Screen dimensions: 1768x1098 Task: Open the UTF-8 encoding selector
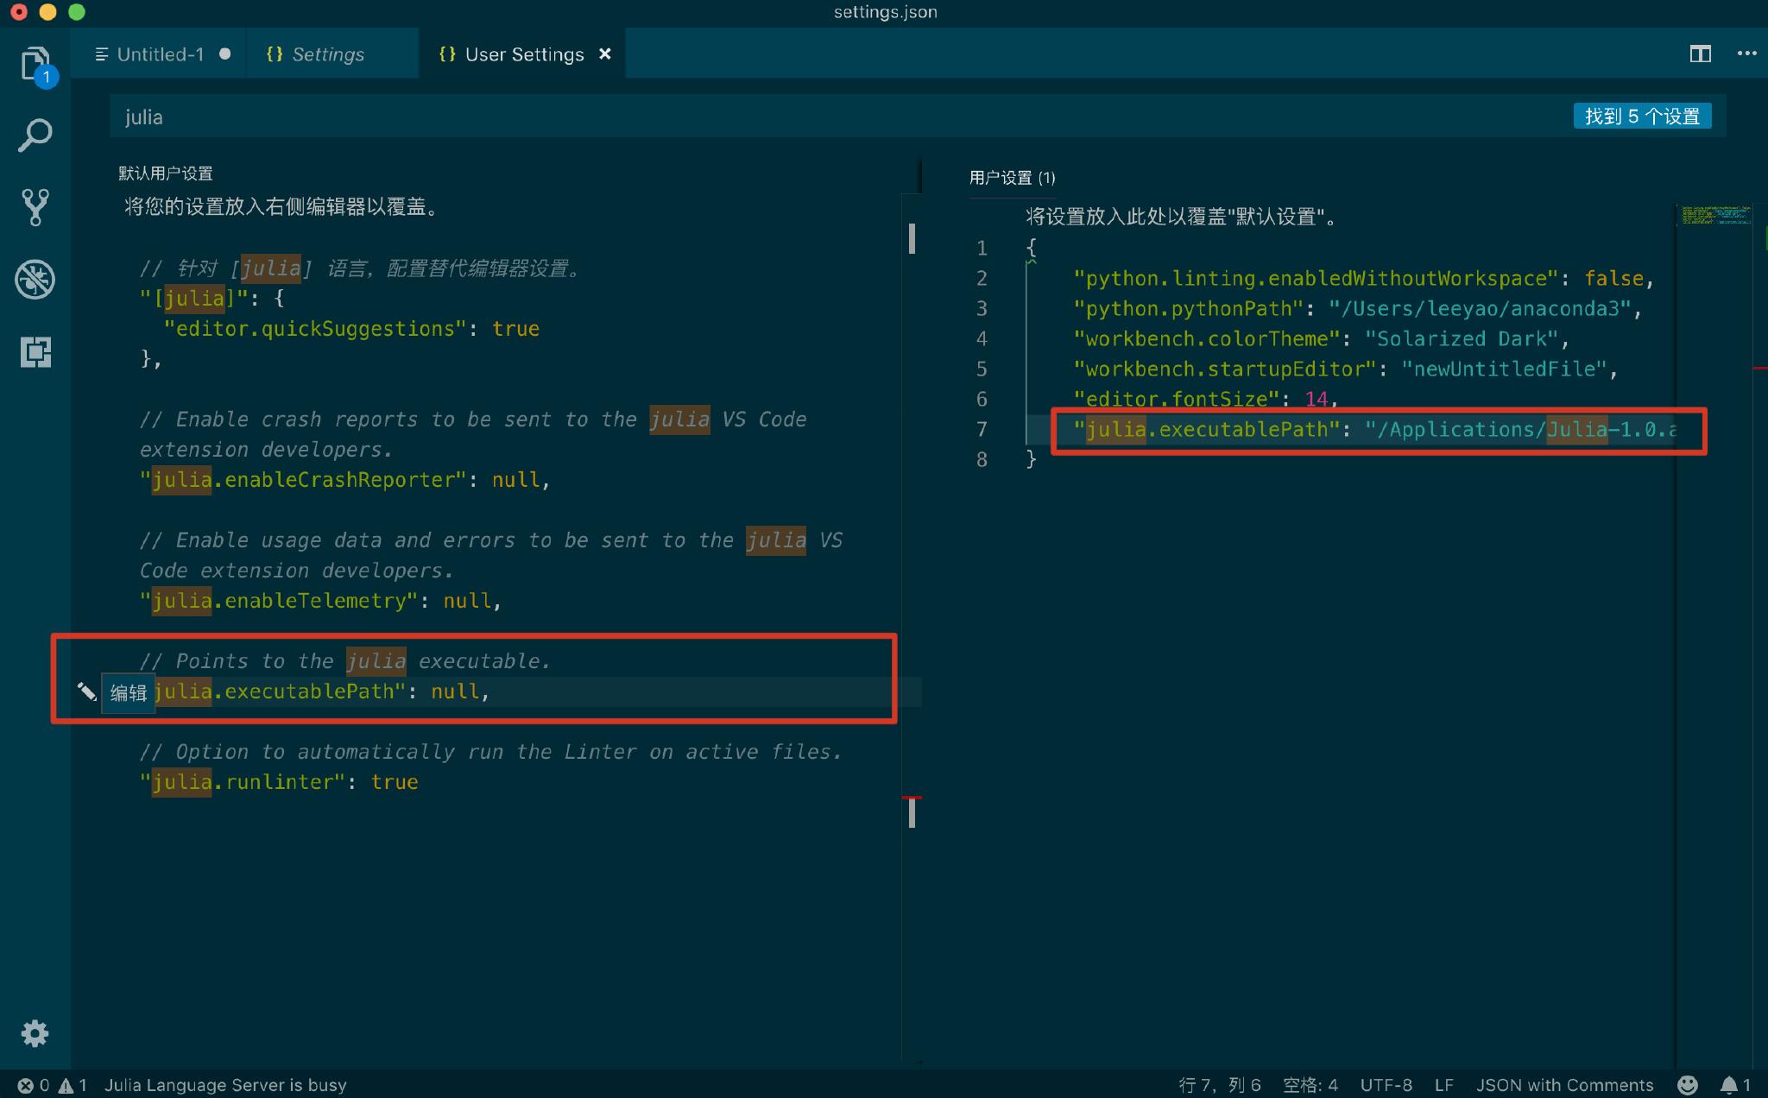point(1386,1085)
